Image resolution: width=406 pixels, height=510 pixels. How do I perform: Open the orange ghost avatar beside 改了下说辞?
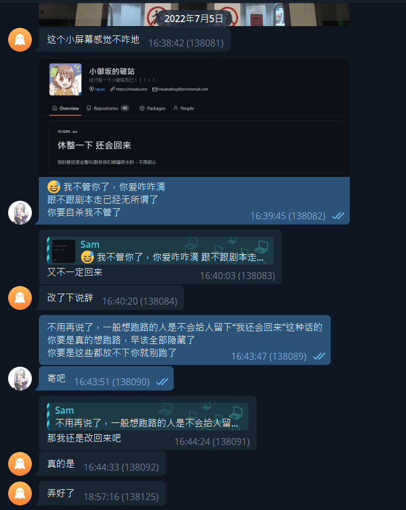tap(20, 298)
